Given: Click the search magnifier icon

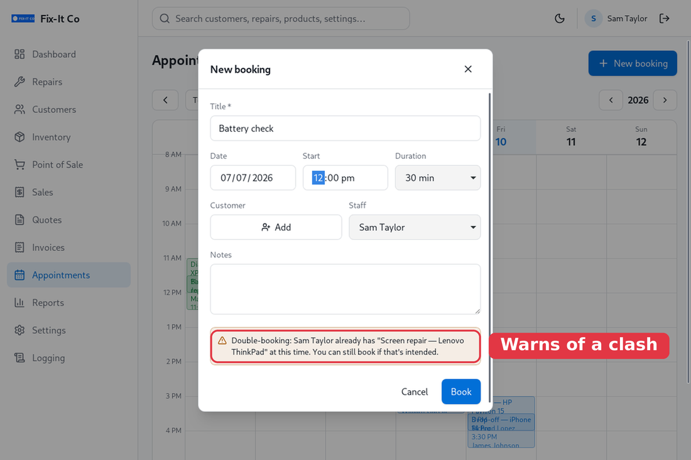Looking at the screenshot, I should [x=165, y=18].
